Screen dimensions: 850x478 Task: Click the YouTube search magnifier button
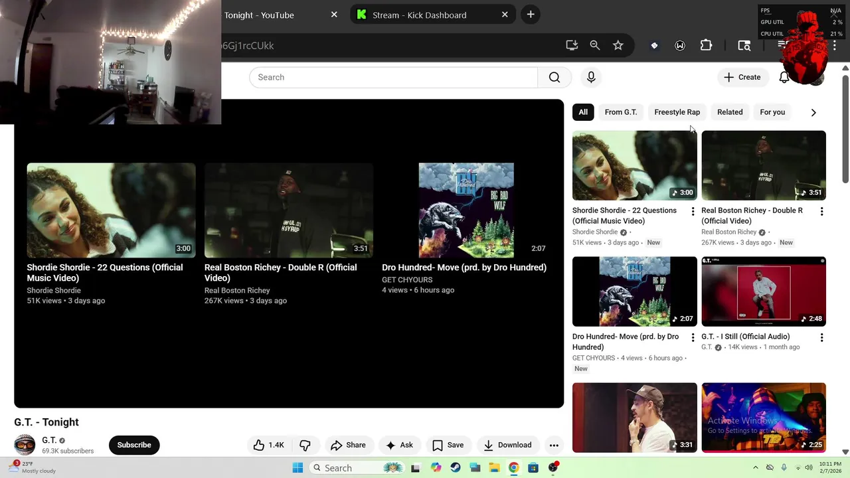(x=554, y=77)
